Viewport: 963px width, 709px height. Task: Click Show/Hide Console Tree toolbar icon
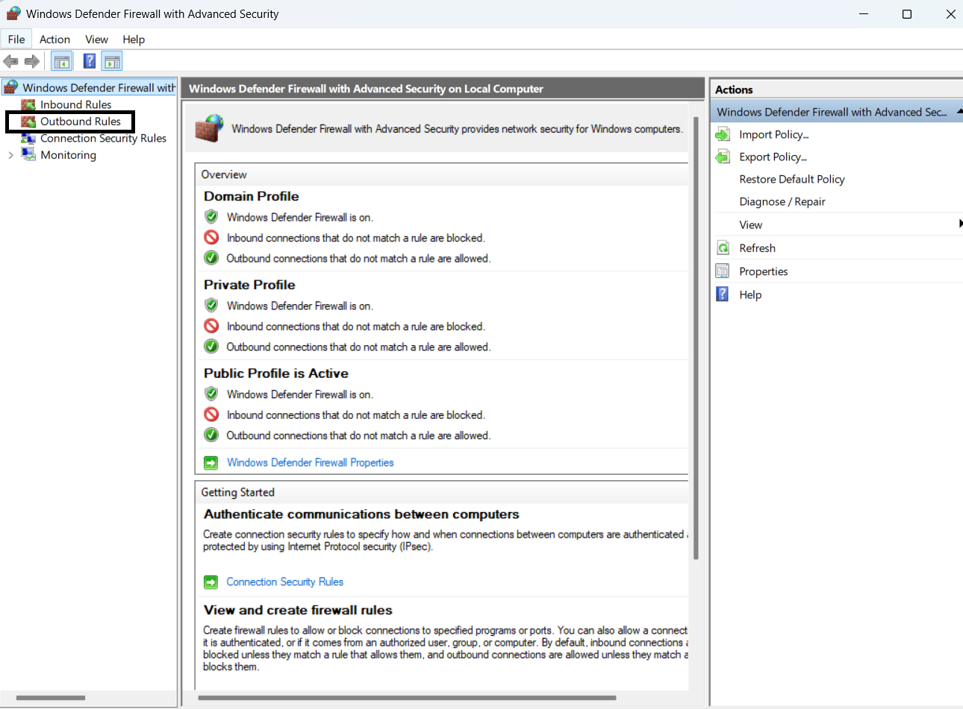(62, 61)
